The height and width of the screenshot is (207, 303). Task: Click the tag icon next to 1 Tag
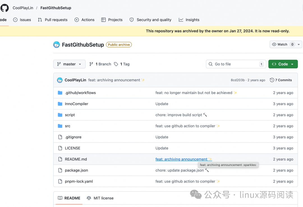tap(116, 64)
